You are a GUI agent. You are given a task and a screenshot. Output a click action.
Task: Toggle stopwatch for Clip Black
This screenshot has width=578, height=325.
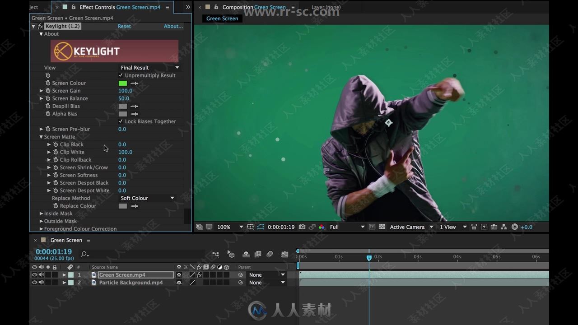(56, 144)
